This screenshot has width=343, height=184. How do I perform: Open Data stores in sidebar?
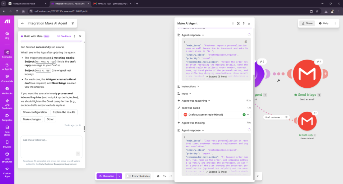tap(7, 131)
